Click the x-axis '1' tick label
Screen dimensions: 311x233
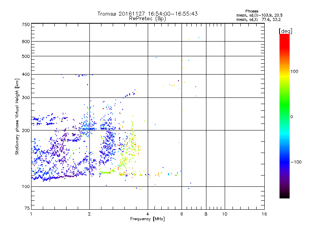pos(31,214)
